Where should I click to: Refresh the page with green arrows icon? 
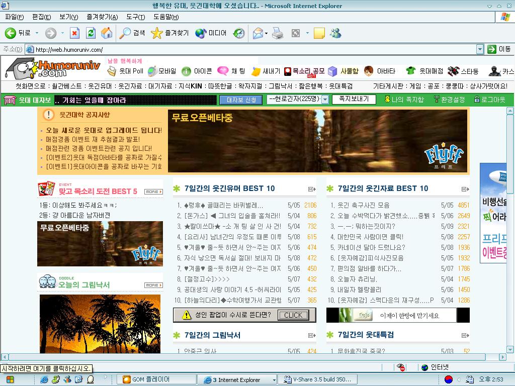coord(91,33)
